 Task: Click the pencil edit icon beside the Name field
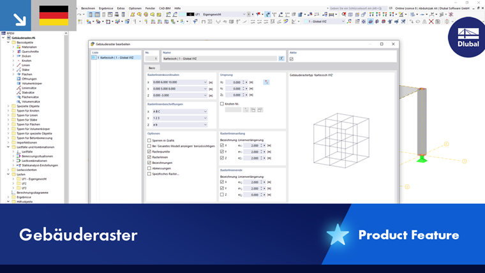[x=281, y=59]
